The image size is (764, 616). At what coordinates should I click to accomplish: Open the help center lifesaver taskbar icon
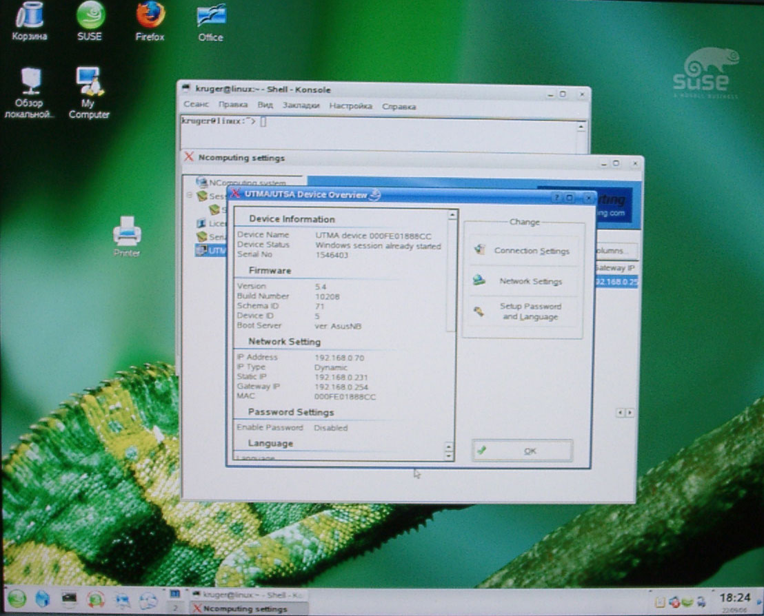tap(95, 599)
